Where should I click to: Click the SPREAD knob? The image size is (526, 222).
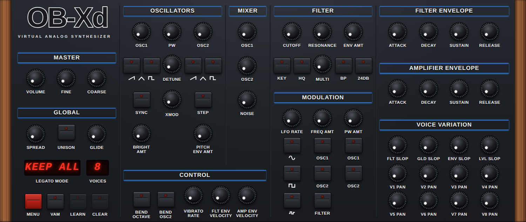click(x=36, y=134)
